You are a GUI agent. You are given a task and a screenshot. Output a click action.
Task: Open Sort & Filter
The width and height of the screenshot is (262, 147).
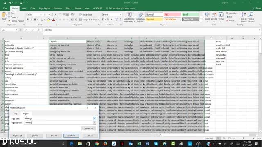click(x=243, y=18)
